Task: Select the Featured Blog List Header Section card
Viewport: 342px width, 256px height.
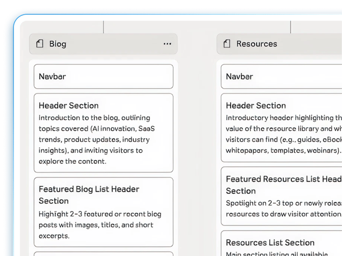Action: (x=104, y=212)
